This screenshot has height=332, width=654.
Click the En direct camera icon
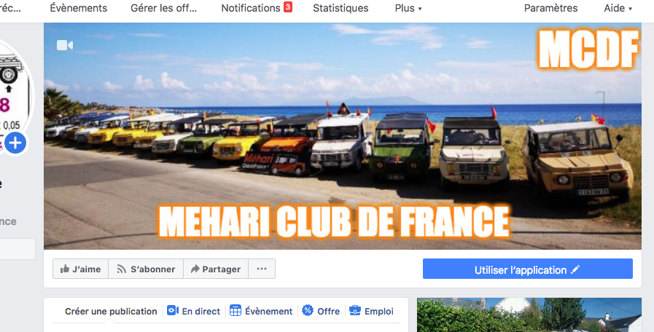(173, 310)
